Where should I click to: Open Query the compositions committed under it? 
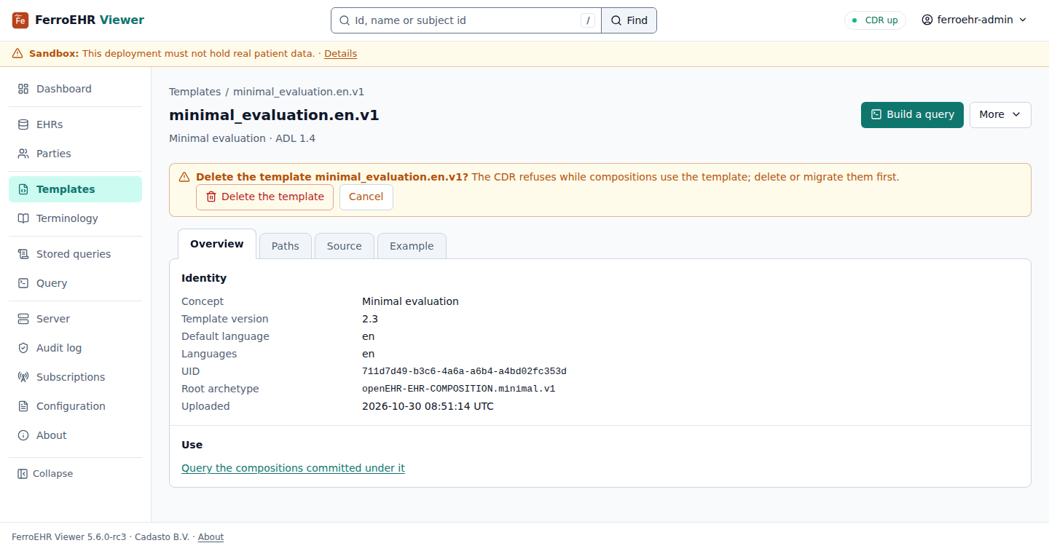point(293,468)
